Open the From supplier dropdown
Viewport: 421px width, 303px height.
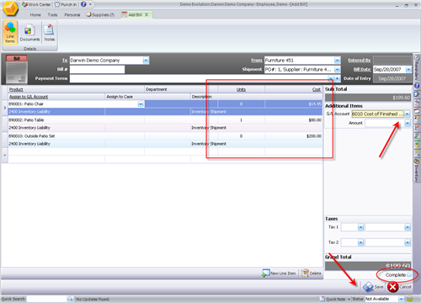(338, 61)
